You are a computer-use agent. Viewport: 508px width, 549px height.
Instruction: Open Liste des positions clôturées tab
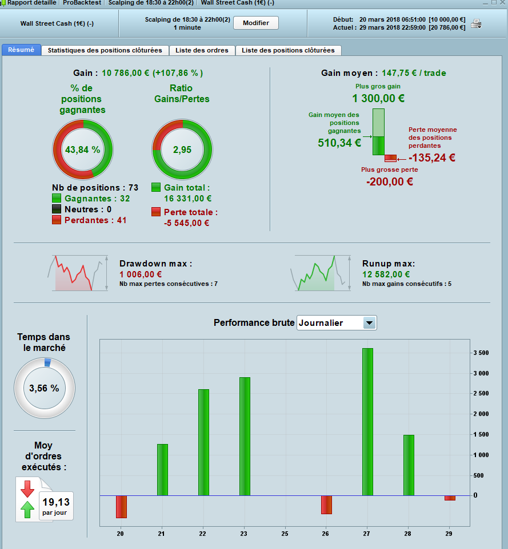(x=288, y=50)
